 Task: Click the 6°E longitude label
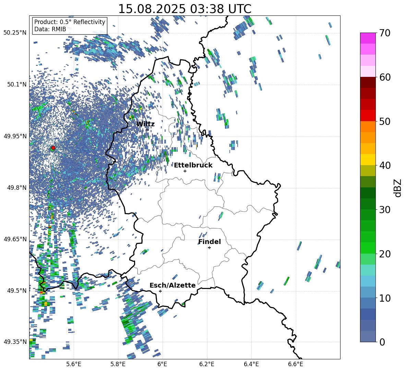tap(162, 364)
